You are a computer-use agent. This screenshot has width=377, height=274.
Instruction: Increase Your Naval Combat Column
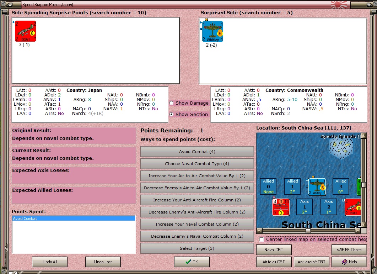197,224
